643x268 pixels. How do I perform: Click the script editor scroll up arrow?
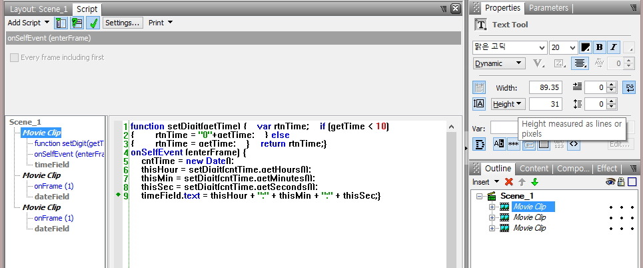[x=452, y=127]
